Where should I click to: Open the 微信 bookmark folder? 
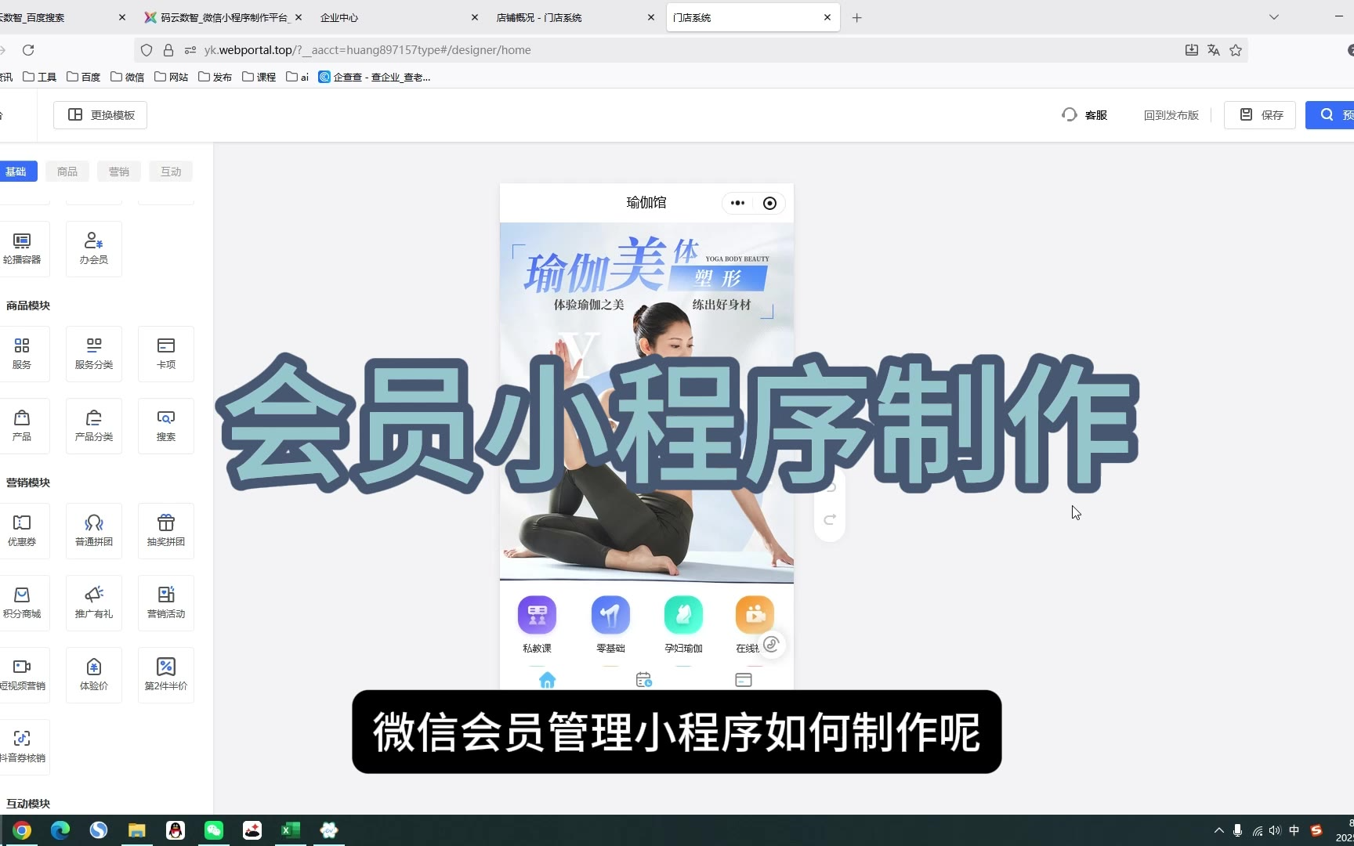coord(127,77)
